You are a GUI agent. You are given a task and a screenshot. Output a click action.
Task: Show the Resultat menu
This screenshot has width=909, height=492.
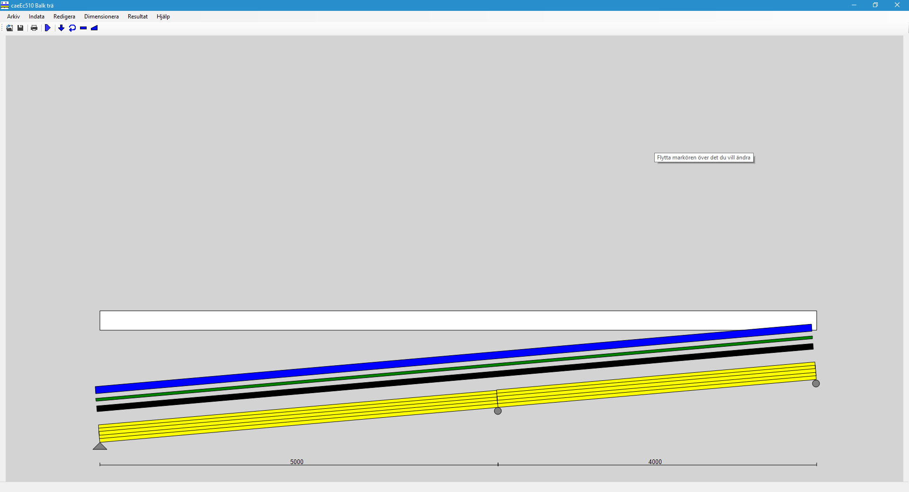(x=137, y=17)
